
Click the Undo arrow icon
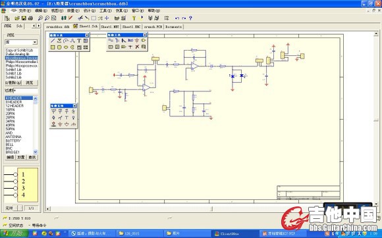click(x=177, y=18)
